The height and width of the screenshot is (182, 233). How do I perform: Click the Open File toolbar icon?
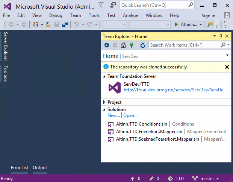click(x=48, y=24)
